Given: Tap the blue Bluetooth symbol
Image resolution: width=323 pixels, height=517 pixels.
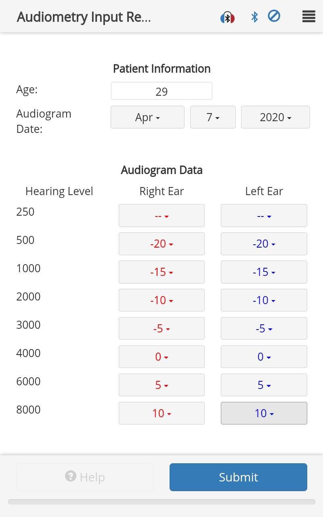Looking at the screenshot, I should 254,17.
